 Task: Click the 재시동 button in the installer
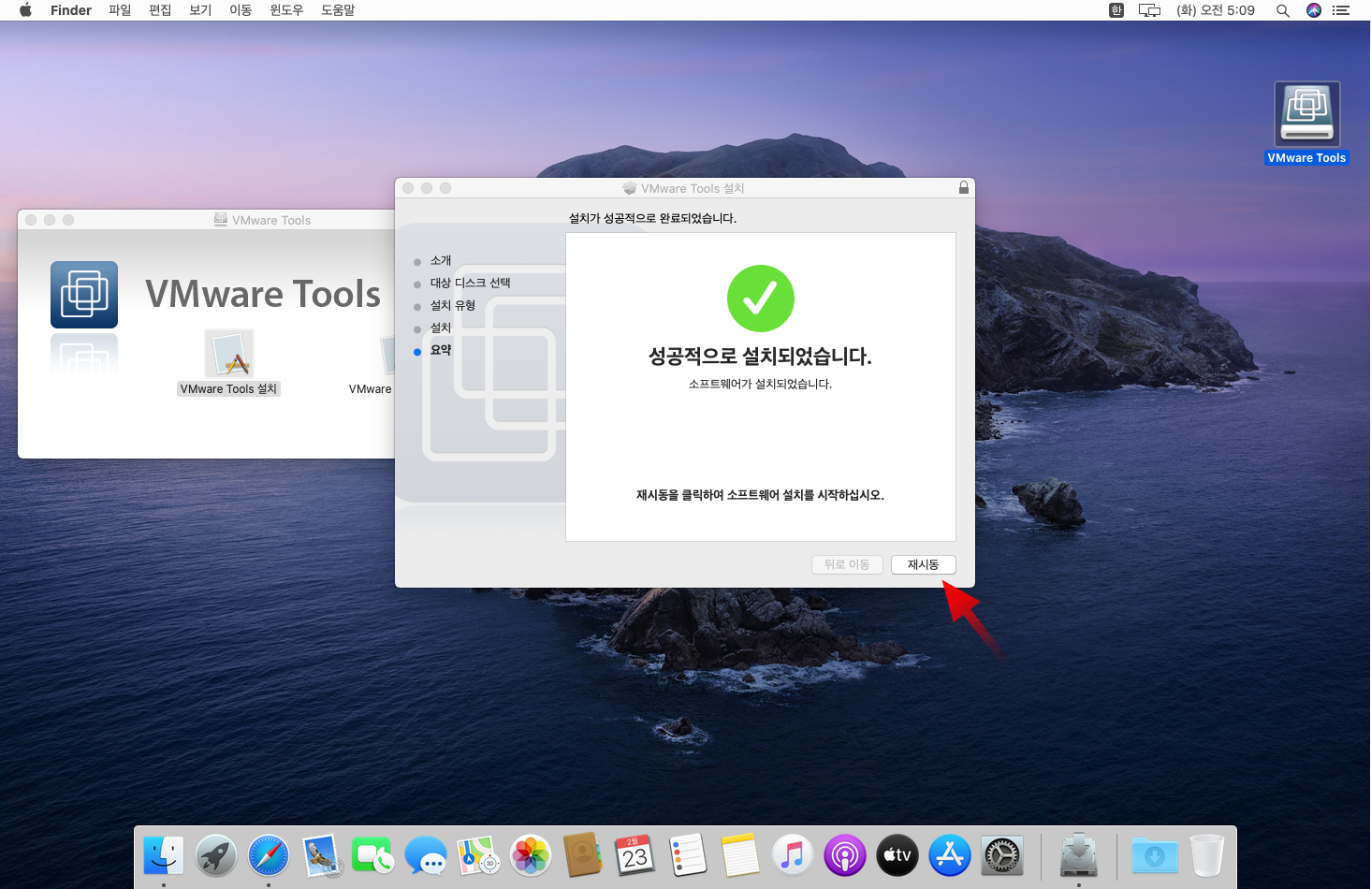pyautogui.click(x=923, y=564)
